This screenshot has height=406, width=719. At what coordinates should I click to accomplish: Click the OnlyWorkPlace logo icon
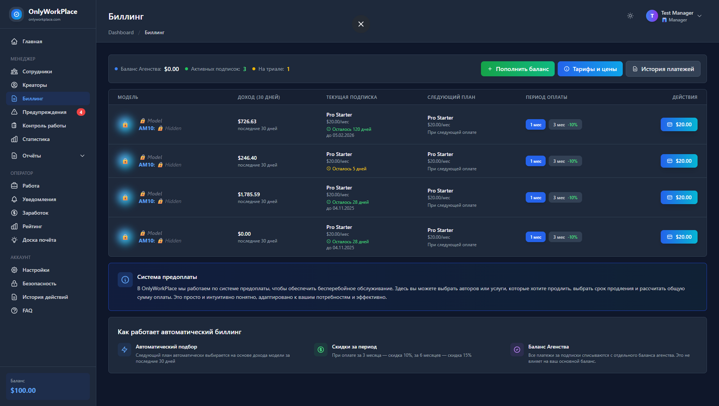(x=17, y=14)
